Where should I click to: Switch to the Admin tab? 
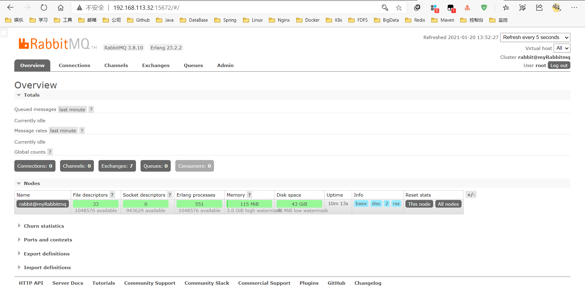click(225, 66)
